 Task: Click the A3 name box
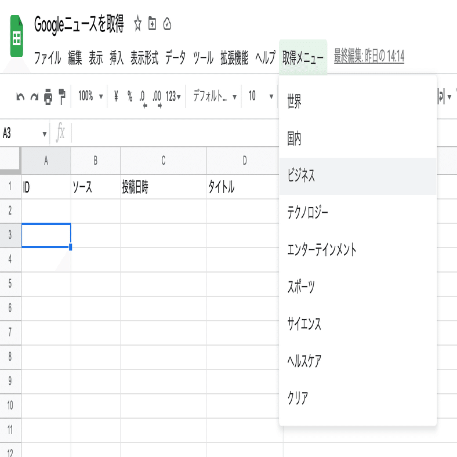click(20, 133)
